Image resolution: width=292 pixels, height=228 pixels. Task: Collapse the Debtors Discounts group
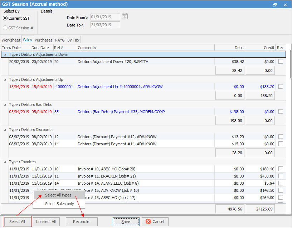click(5, 130)
